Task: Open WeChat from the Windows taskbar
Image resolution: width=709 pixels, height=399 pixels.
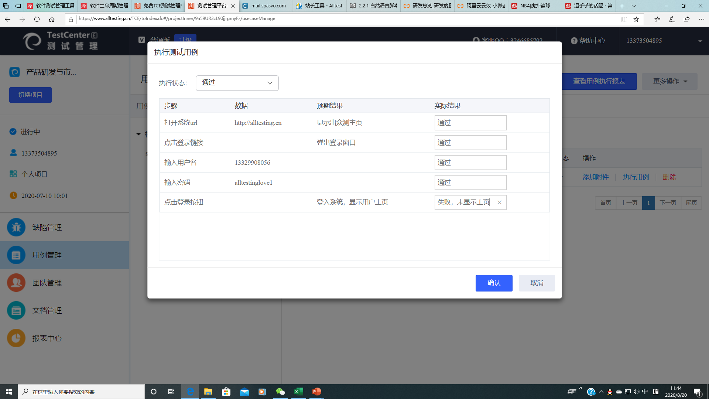Action: pyautogui.click(x=281, y=391)
